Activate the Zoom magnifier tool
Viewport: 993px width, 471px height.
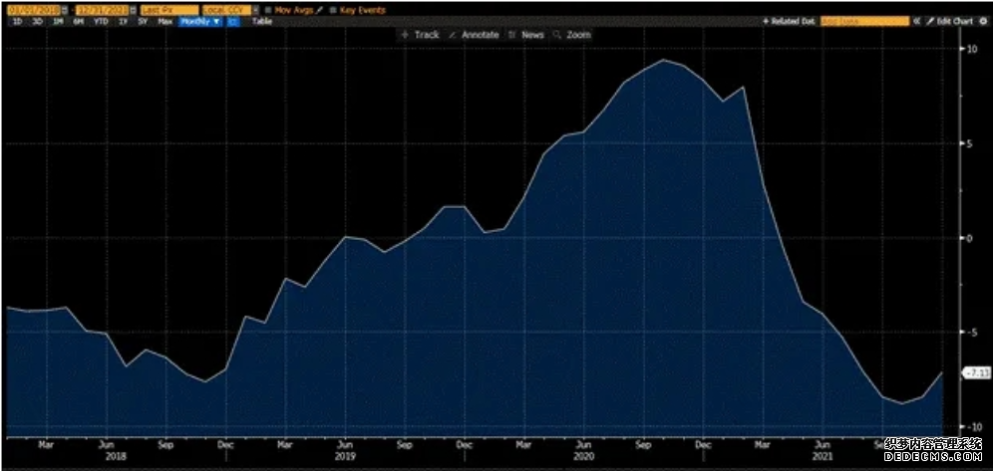(572, 35)
